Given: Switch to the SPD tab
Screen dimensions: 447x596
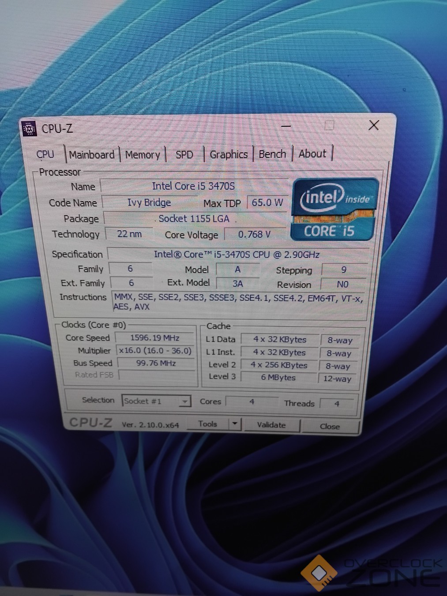Looking at the screenshot, I should (x=184, y=155).
